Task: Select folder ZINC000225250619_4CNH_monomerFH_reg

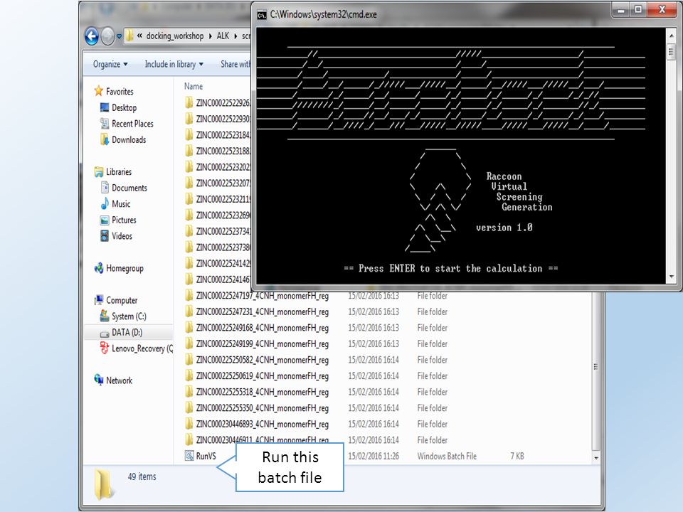Action: [x=263, y=376]
